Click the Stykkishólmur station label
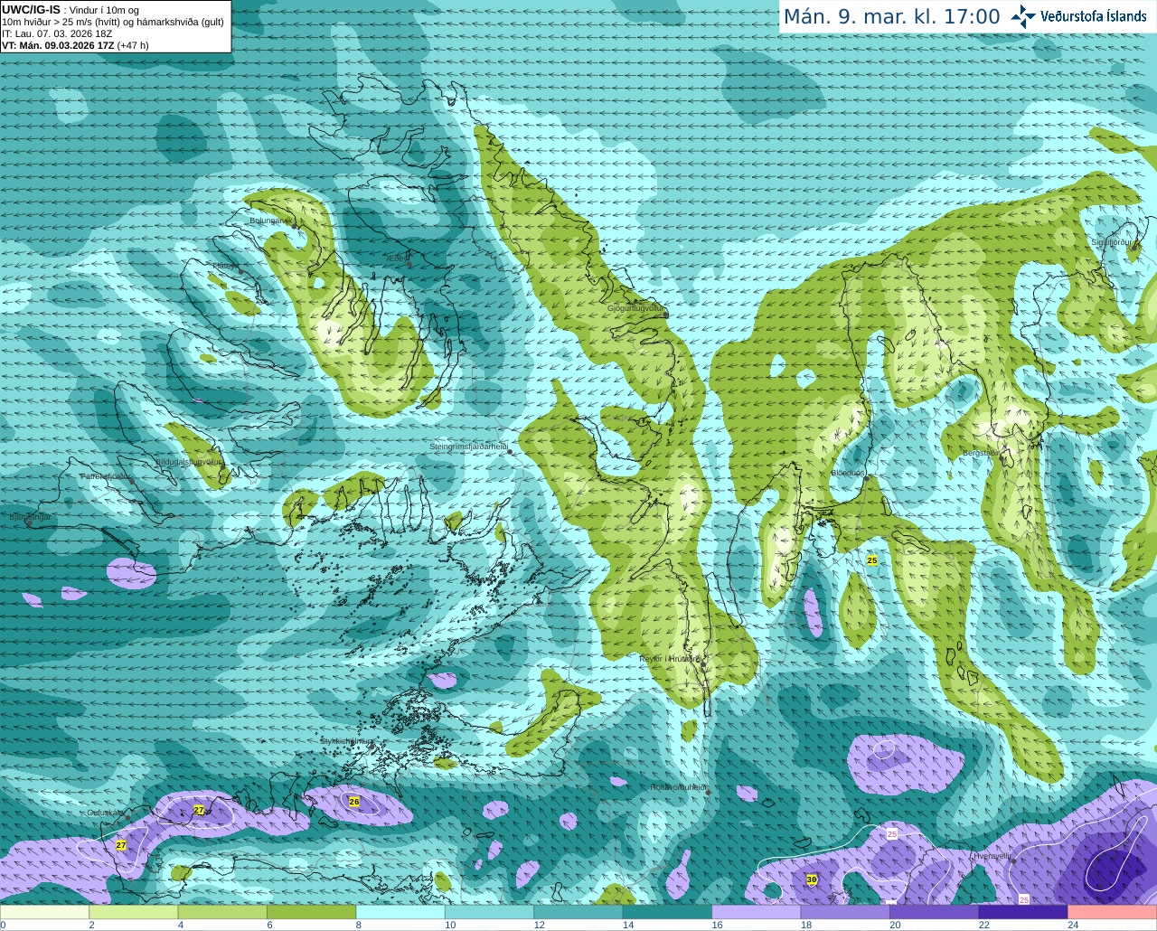The width and height of the screenshot is (1157, 931). coord(345,741)
